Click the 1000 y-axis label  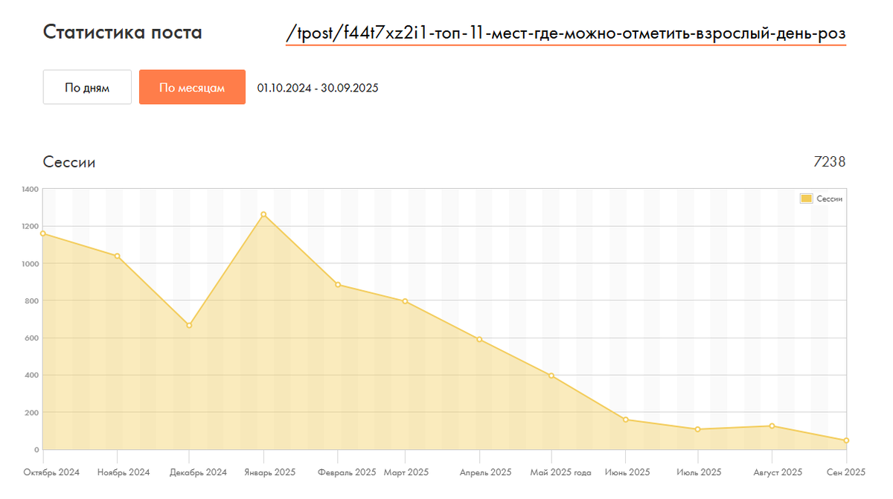pyautogui.click(x=30, y=263)
